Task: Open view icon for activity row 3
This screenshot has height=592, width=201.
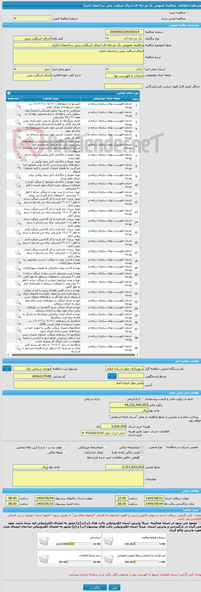Action: (18, 122)
